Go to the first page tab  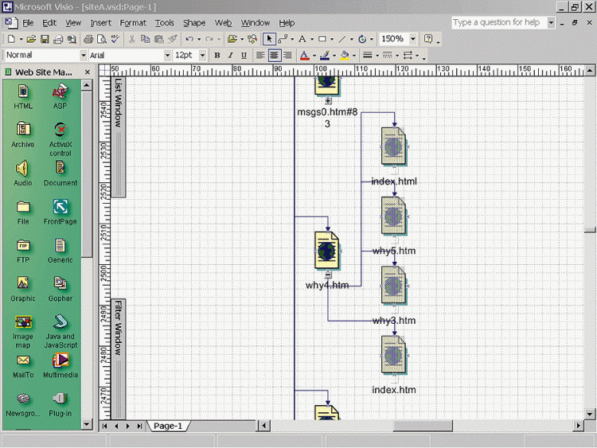tap(105, 426)
